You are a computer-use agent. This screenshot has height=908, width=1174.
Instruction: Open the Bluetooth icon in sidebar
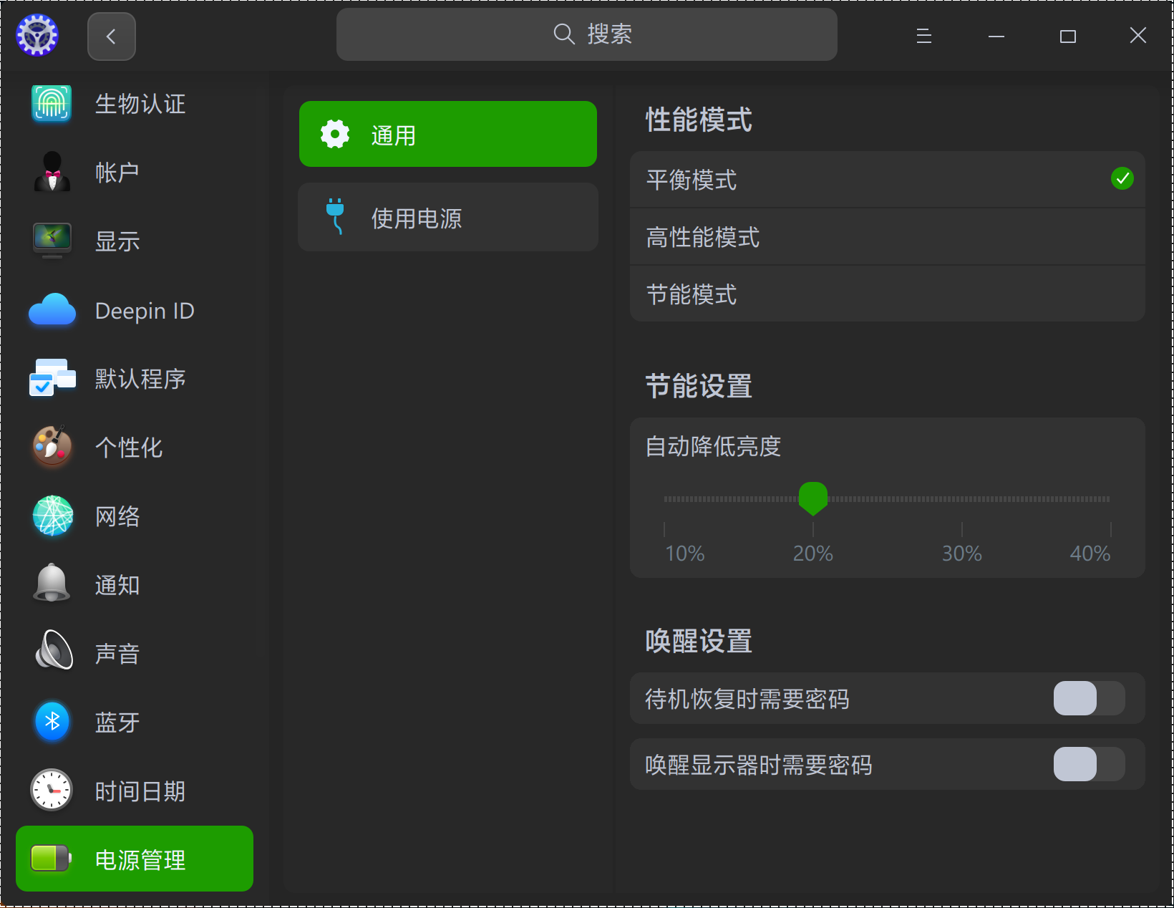coord(52,722)
